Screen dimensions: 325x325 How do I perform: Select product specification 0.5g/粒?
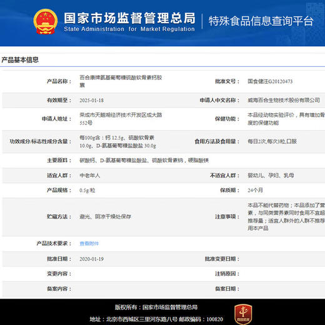(87, 191)
